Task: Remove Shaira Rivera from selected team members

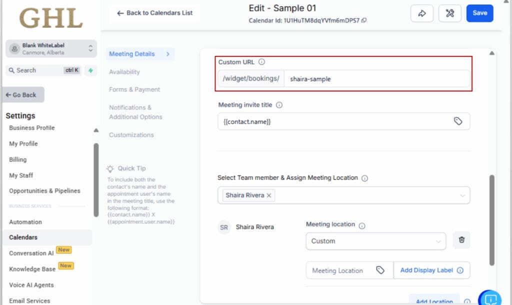Action: (269, 195)
